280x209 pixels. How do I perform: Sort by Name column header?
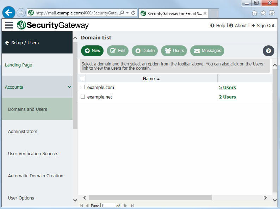(151, 79)
